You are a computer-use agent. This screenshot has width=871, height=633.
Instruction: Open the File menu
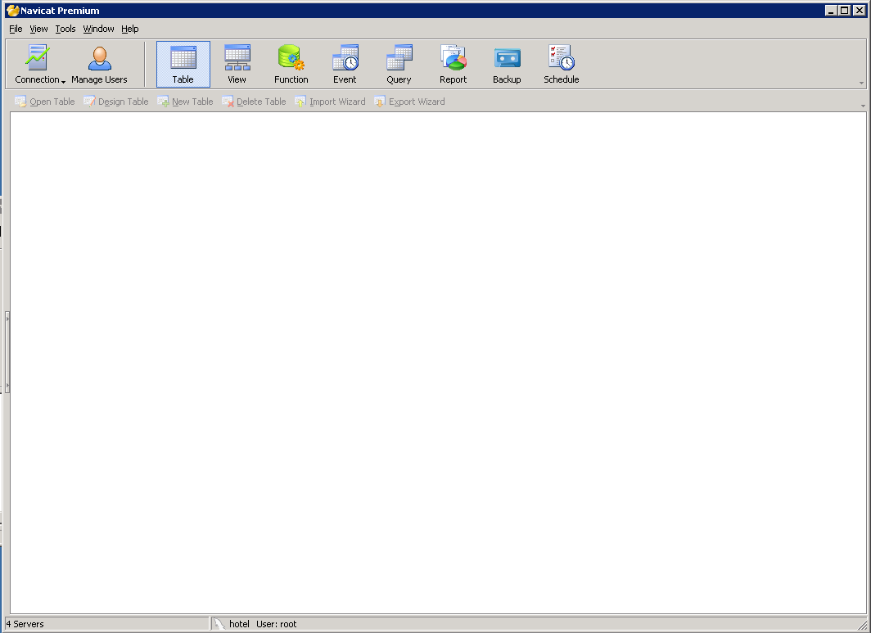(16, 29)
